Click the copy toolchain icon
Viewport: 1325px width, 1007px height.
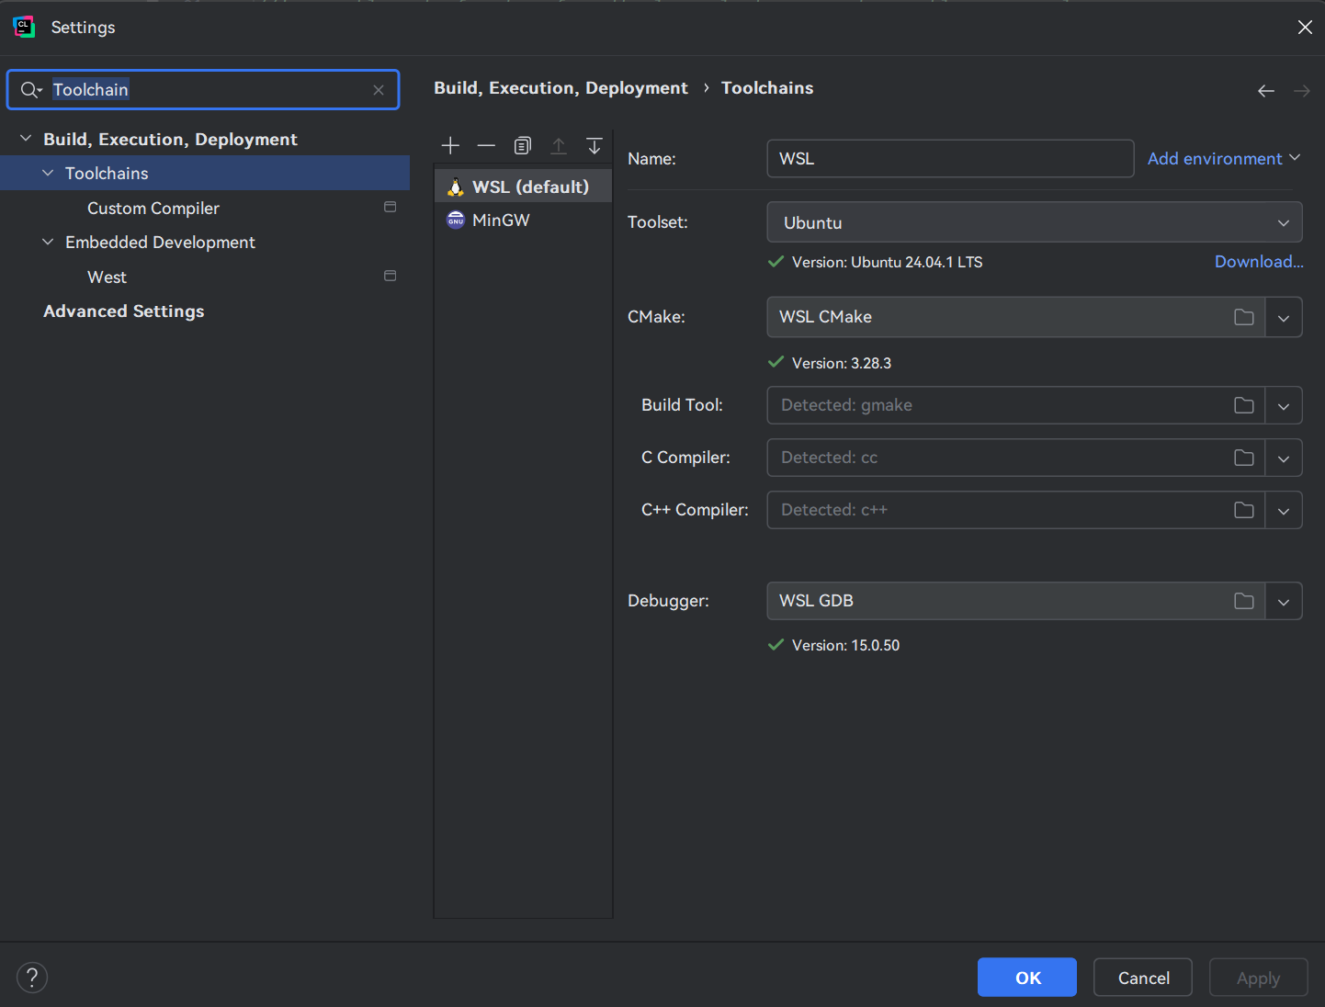point(522,146)
